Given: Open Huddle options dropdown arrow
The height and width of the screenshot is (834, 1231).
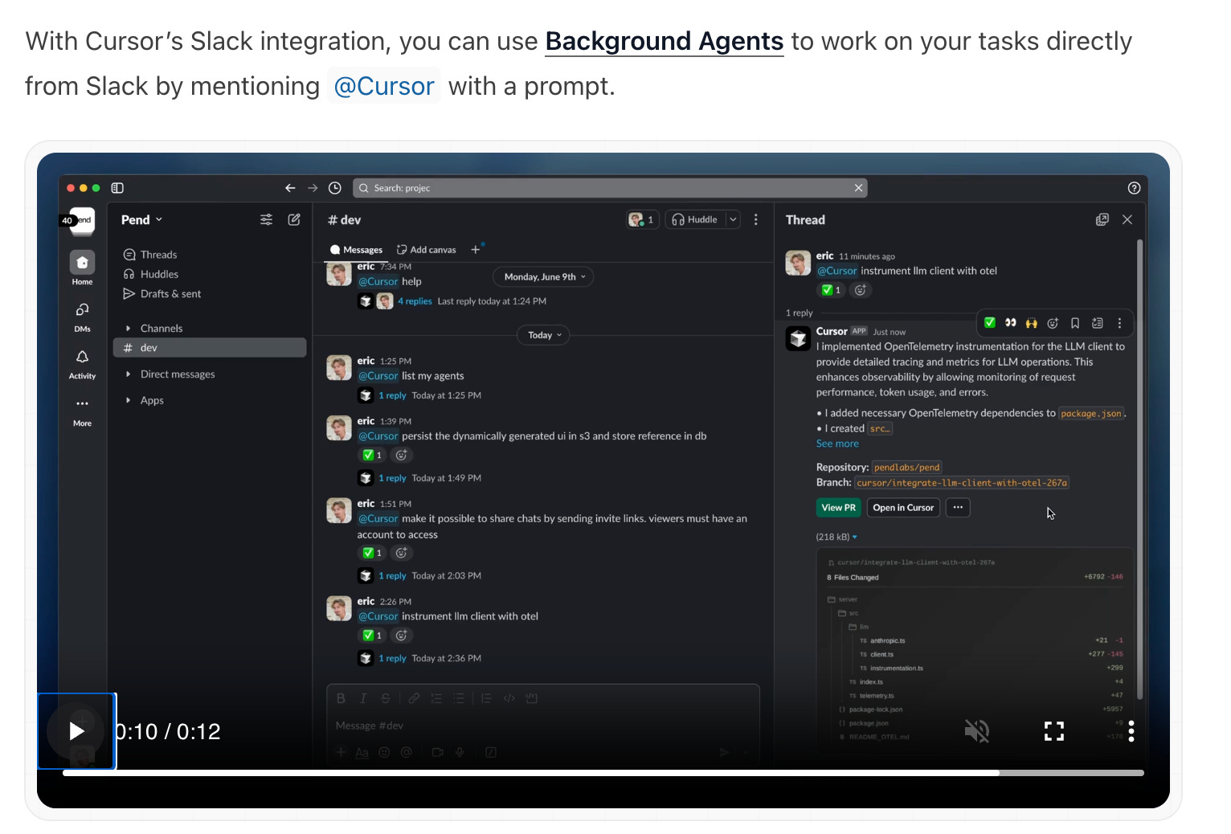Looking at the screenshot, I should point(733,220).
